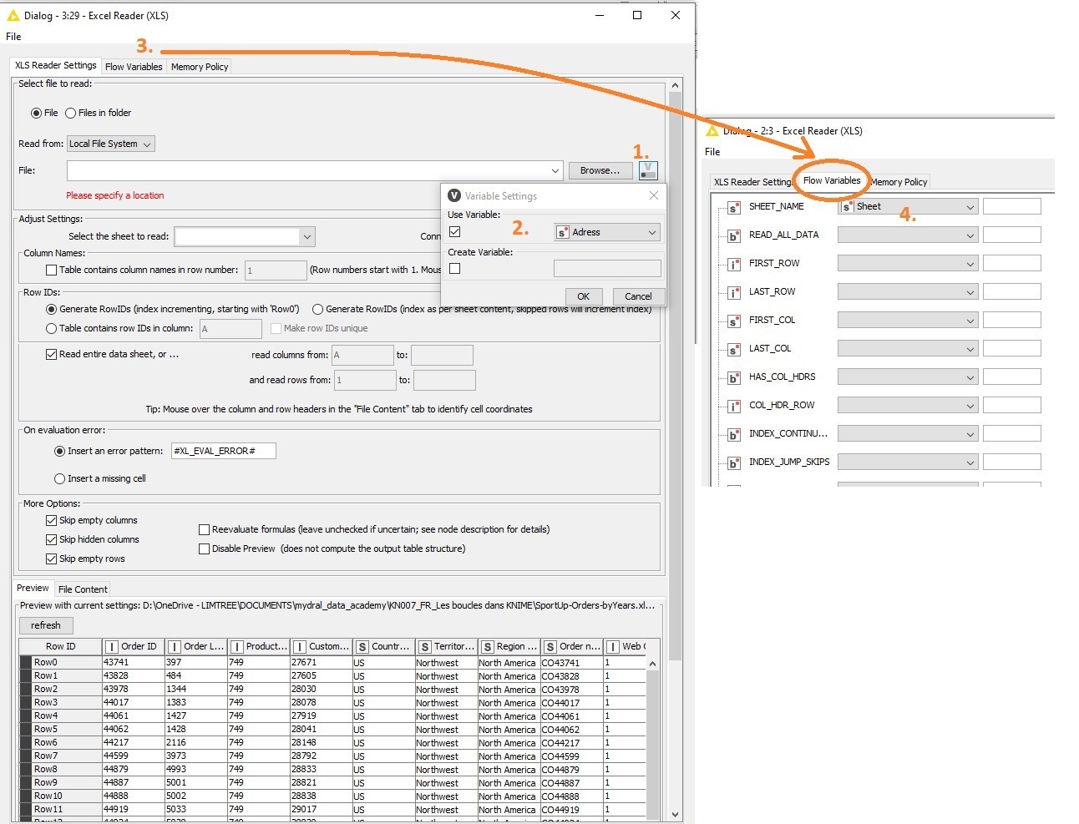This screenshot has height=824, width=1079.
Task: Enable Reevaluate formulas checkbox
Action: (x=204, y=529)
